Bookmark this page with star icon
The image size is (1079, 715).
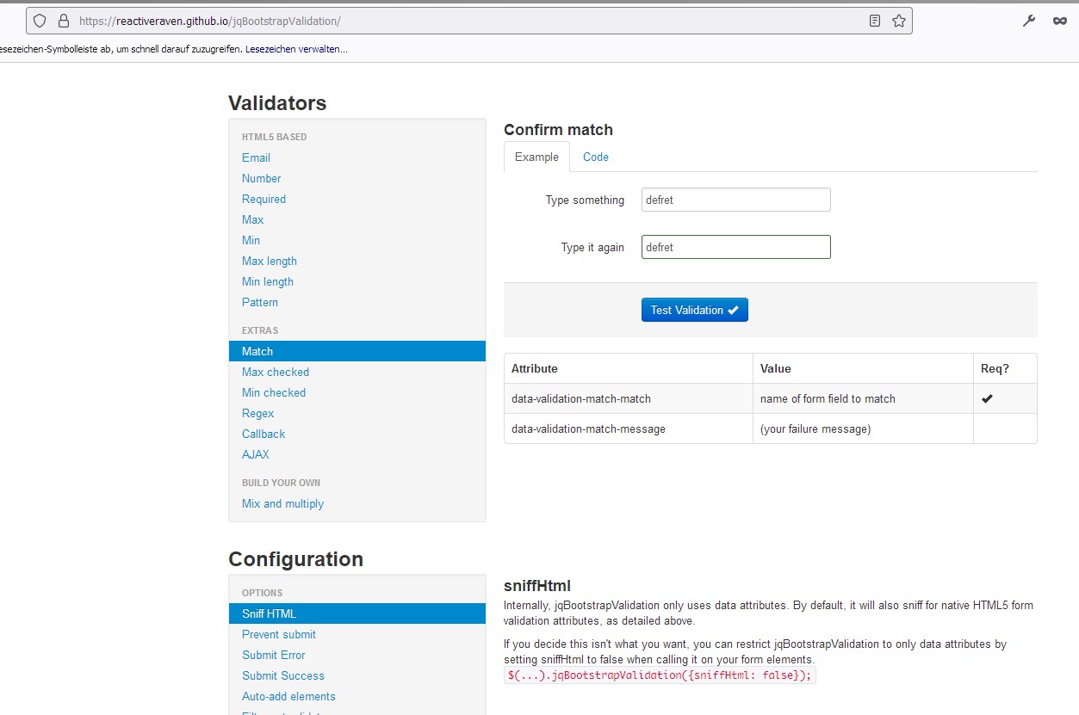(899, 21)
